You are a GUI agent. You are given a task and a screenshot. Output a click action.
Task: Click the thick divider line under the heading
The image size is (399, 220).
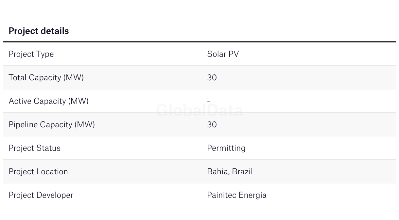(x=199, y=42)
